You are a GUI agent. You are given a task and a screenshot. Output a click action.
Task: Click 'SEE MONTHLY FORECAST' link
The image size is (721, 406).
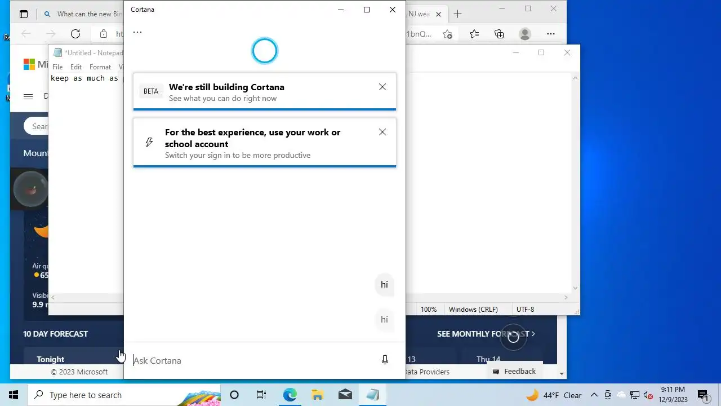tap(486, 334)
